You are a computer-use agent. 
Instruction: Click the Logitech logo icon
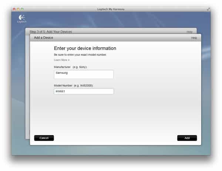[x=22, y=19]
